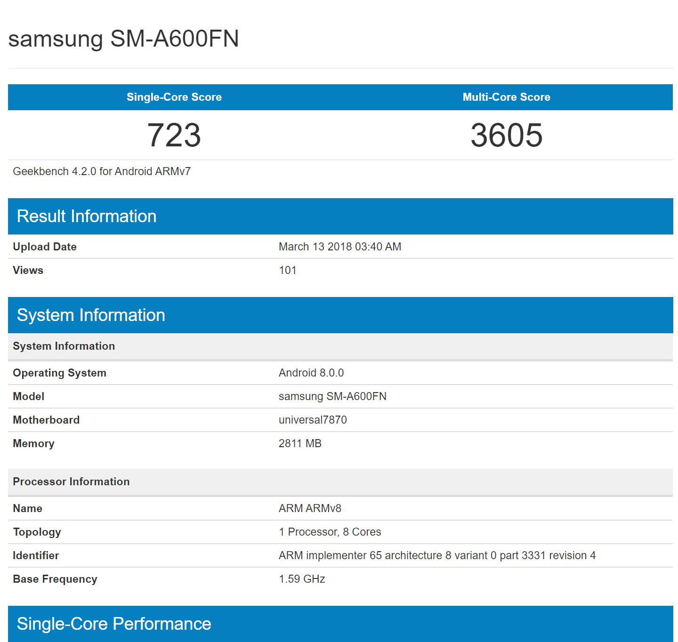The height and width of the screenshot is (642, 678).
Task: Click the Android 8.0.0 operating system value
Action: 311,373
